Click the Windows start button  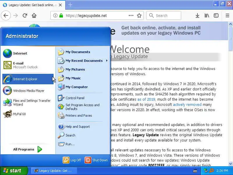point(14,171)
